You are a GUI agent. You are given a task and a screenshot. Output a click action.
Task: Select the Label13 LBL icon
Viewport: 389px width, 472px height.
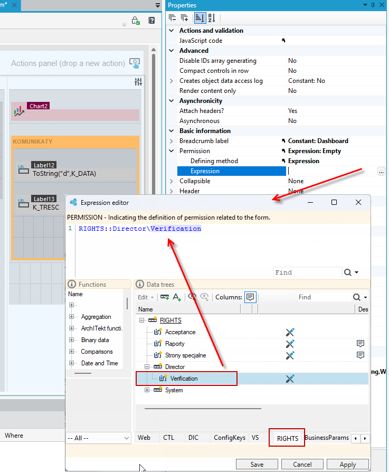click(23, 203)
